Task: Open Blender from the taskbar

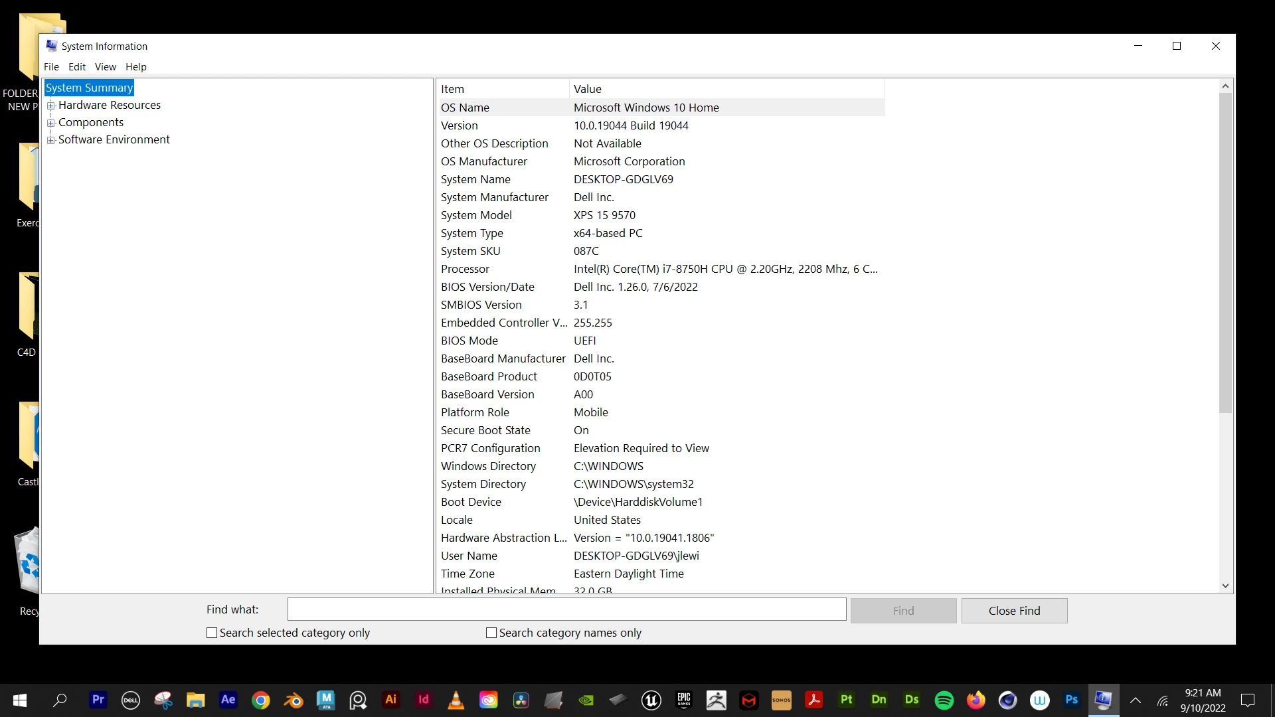Action: [293, 700]
